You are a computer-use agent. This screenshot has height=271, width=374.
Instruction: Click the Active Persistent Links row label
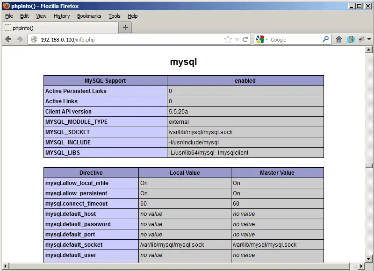tap(76, 91)
